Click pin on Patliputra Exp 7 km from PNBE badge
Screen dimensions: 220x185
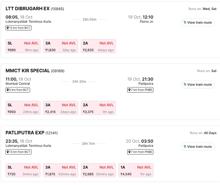tap(130, 152)
